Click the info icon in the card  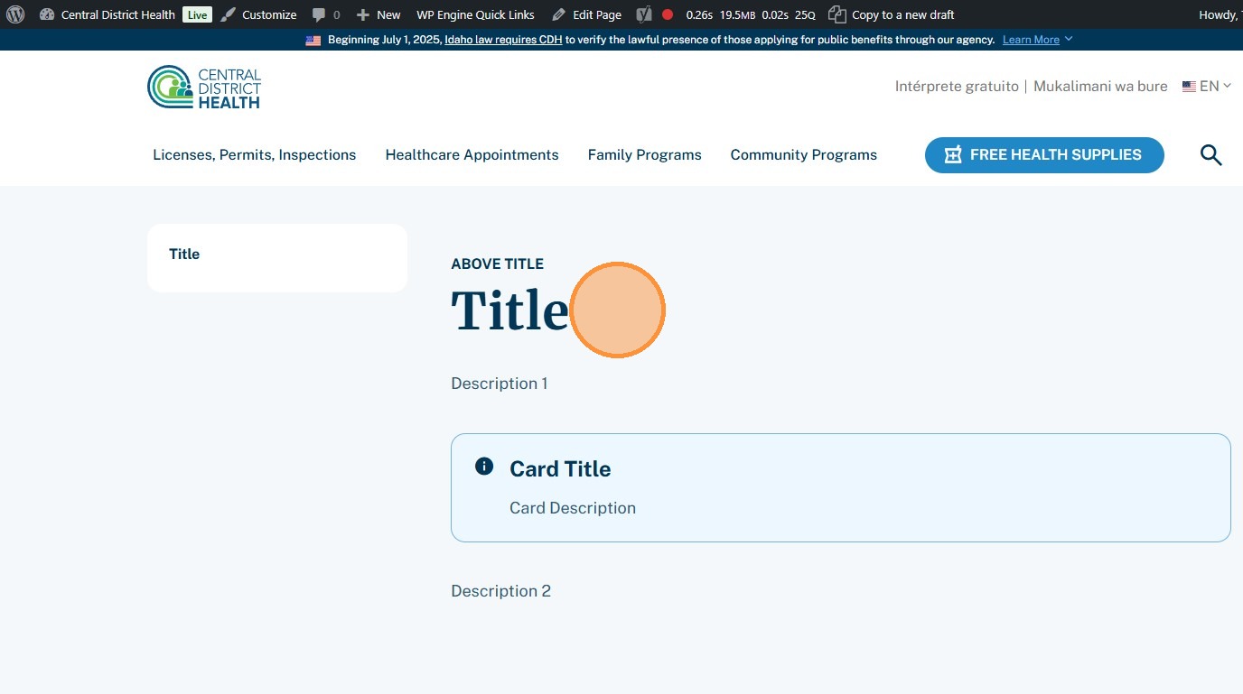(x=484, y=467)
